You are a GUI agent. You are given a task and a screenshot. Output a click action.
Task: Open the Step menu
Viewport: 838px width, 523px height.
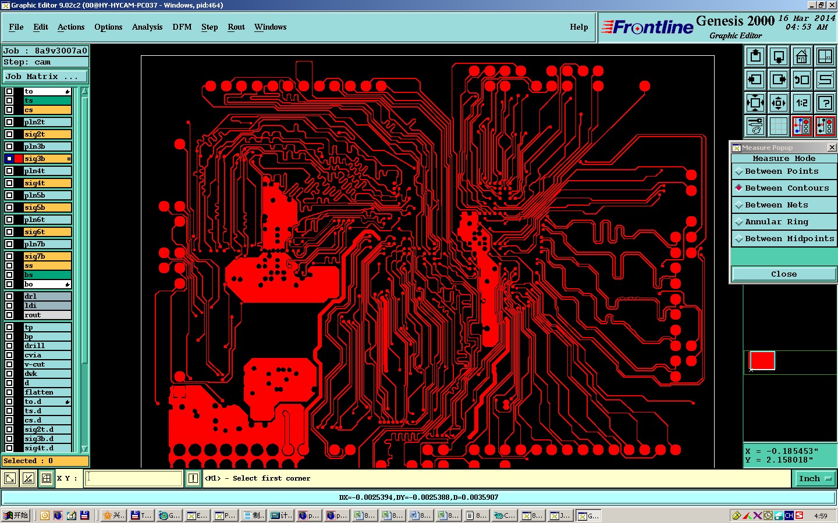[x=210, y=27]
